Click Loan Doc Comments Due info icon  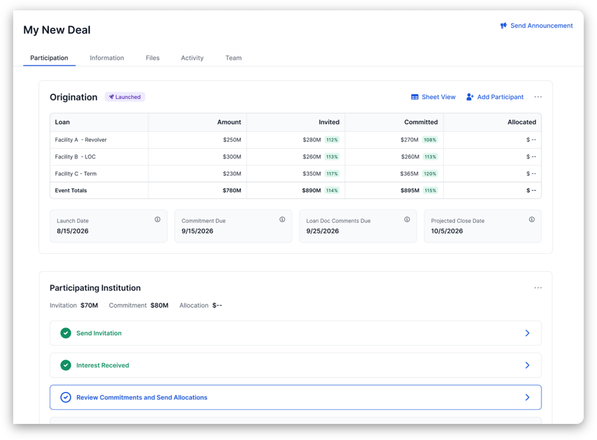[407, 219]
